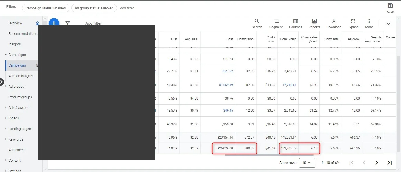Select the total conv. value 152,705.72
The width and height of the screenshot is (401, 172).
pos(289,148)
